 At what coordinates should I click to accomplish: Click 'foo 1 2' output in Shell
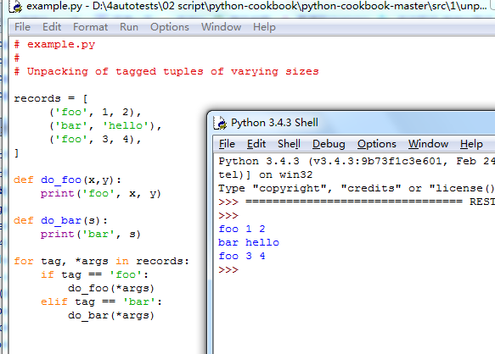click(x=242, y=229)
